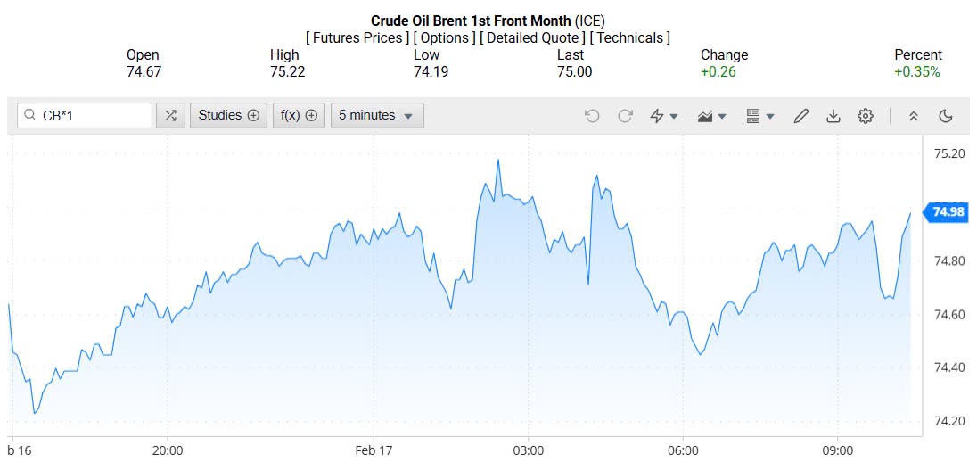Open the Technicals link

(630, 37)
